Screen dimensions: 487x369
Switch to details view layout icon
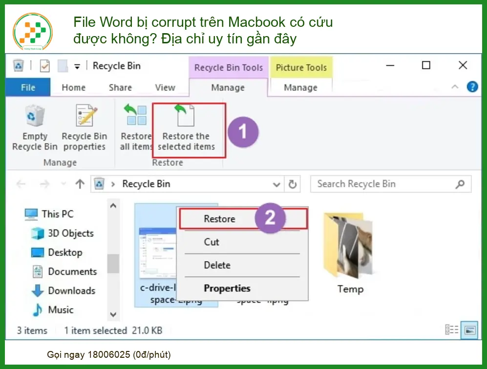point(452,330)
